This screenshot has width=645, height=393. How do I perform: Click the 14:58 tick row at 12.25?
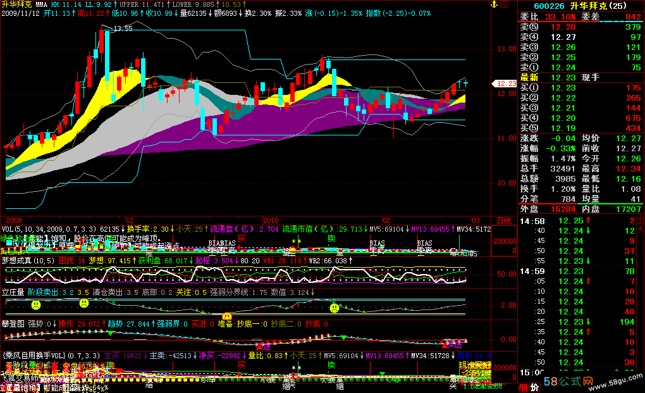click(x=577, y=221)
